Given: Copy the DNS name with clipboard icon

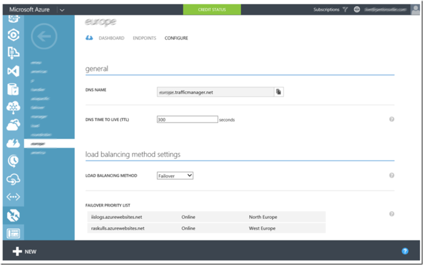Looking at the screenshot, I should click(x=279, y=92).
